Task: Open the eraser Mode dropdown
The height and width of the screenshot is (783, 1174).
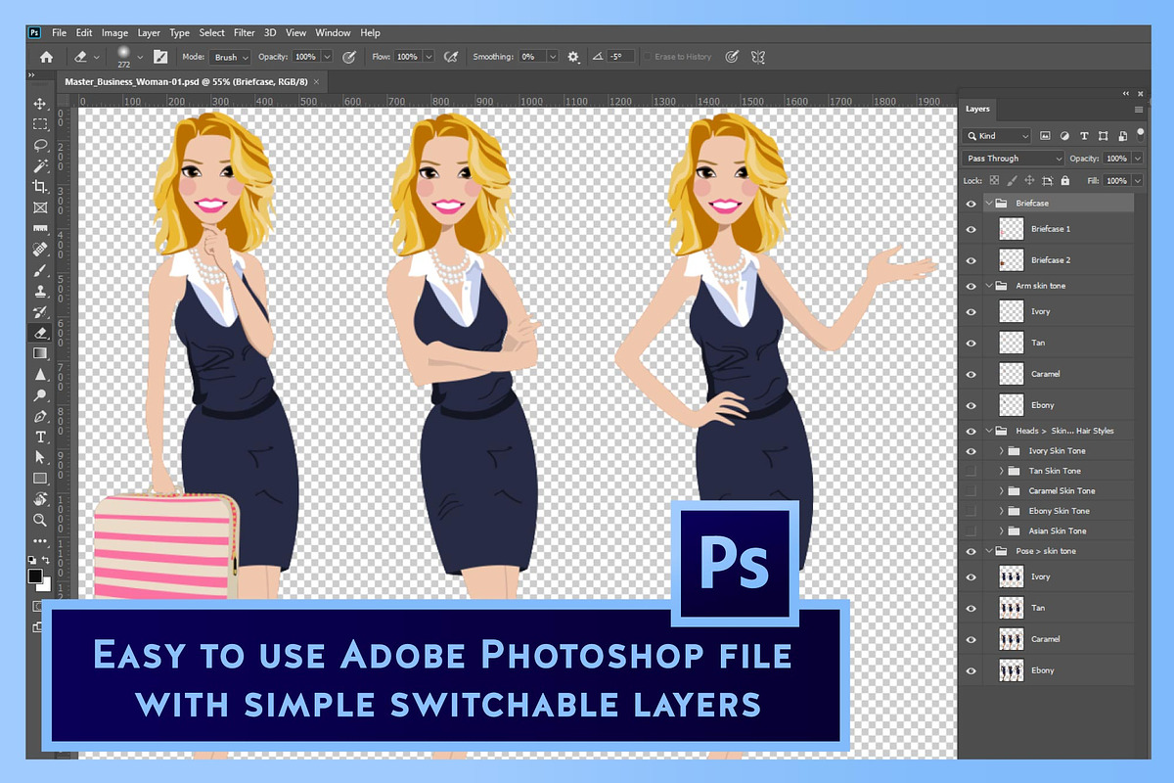Action: pyautogui.click(x=231, y=58)
